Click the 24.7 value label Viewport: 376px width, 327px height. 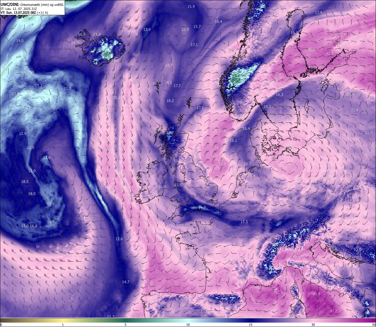click(x=169, y=66)
